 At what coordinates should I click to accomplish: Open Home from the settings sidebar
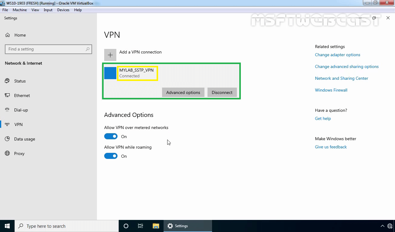click(x=20, y=35)
